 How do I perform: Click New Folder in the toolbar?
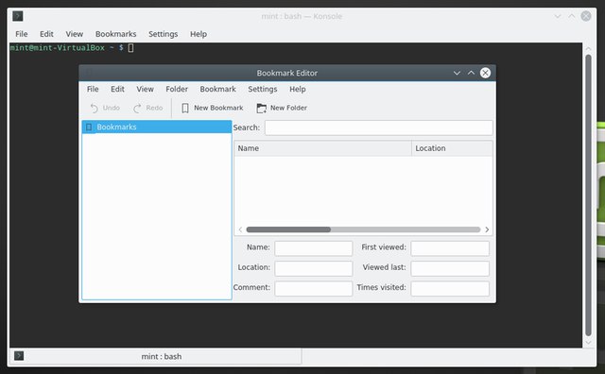click(282, 108)
